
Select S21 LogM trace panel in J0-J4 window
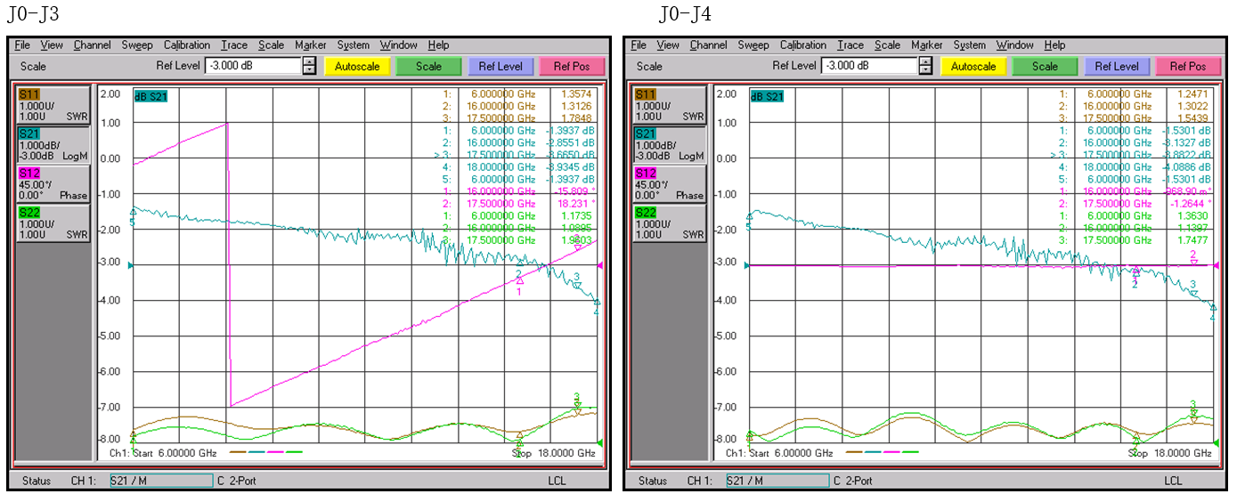click(669, 144)
